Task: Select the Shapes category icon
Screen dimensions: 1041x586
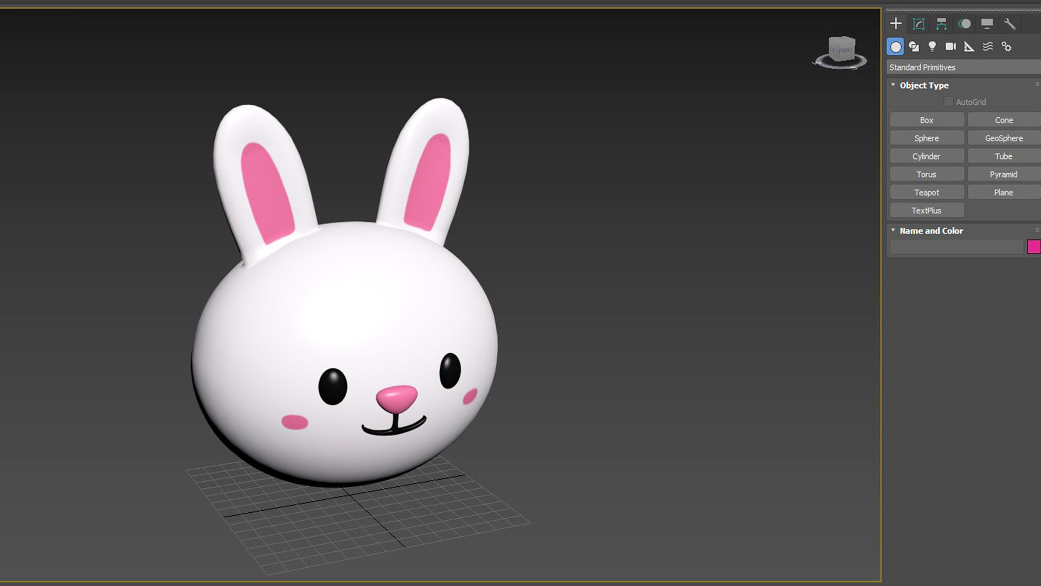Action: 914,47
